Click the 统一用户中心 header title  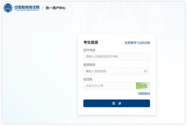click(x=56, y=8)
